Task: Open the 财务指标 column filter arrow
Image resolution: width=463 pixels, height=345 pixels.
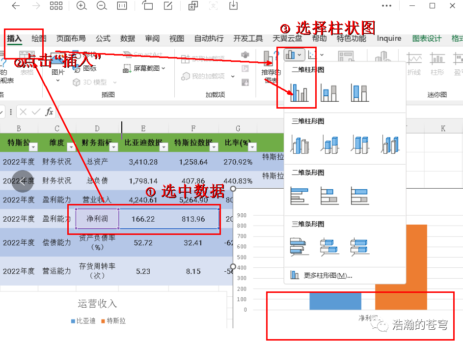Action: tap(114, 147)
